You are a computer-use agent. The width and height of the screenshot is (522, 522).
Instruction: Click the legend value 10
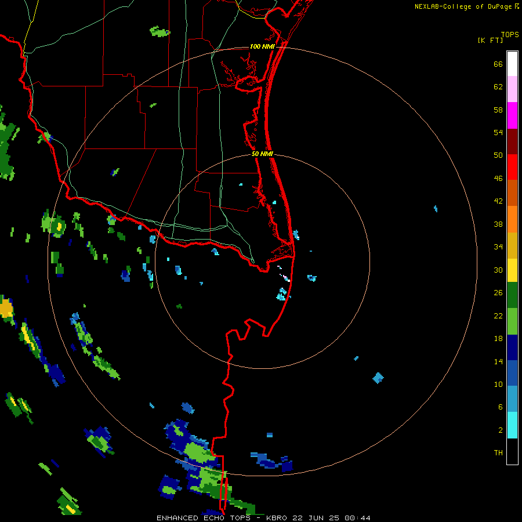pyautogui.click(x=498, y=385)
